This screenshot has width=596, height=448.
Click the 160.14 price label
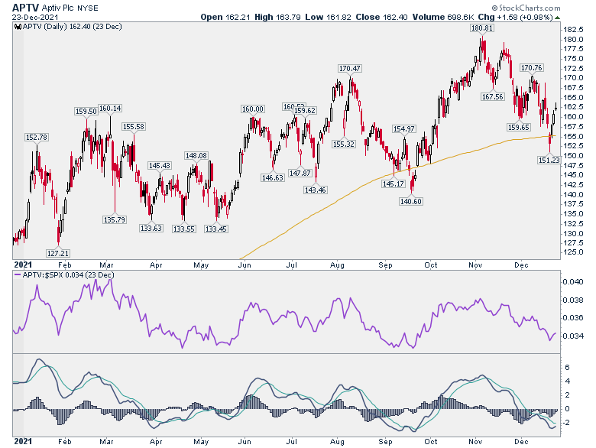click(x=110, y=109)
